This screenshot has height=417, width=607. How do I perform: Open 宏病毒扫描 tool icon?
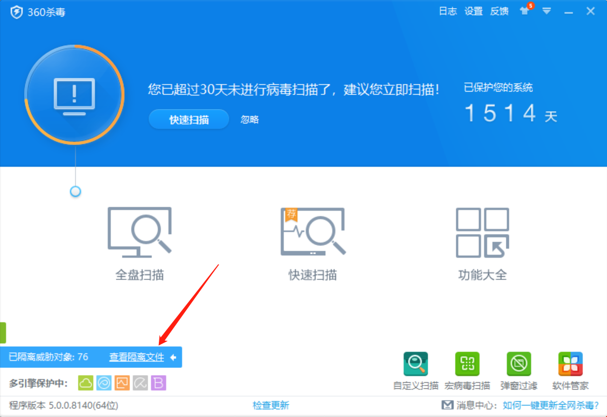click(x=467, y=364)
